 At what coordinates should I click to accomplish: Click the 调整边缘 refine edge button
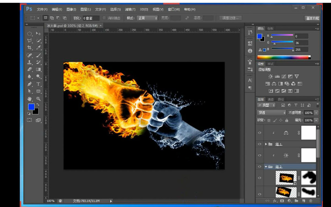coord(230,18)
